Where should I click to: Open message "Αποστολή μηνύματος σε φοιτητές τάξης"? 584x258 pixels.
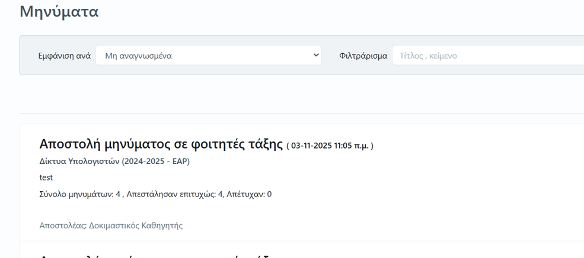(161, 144)
